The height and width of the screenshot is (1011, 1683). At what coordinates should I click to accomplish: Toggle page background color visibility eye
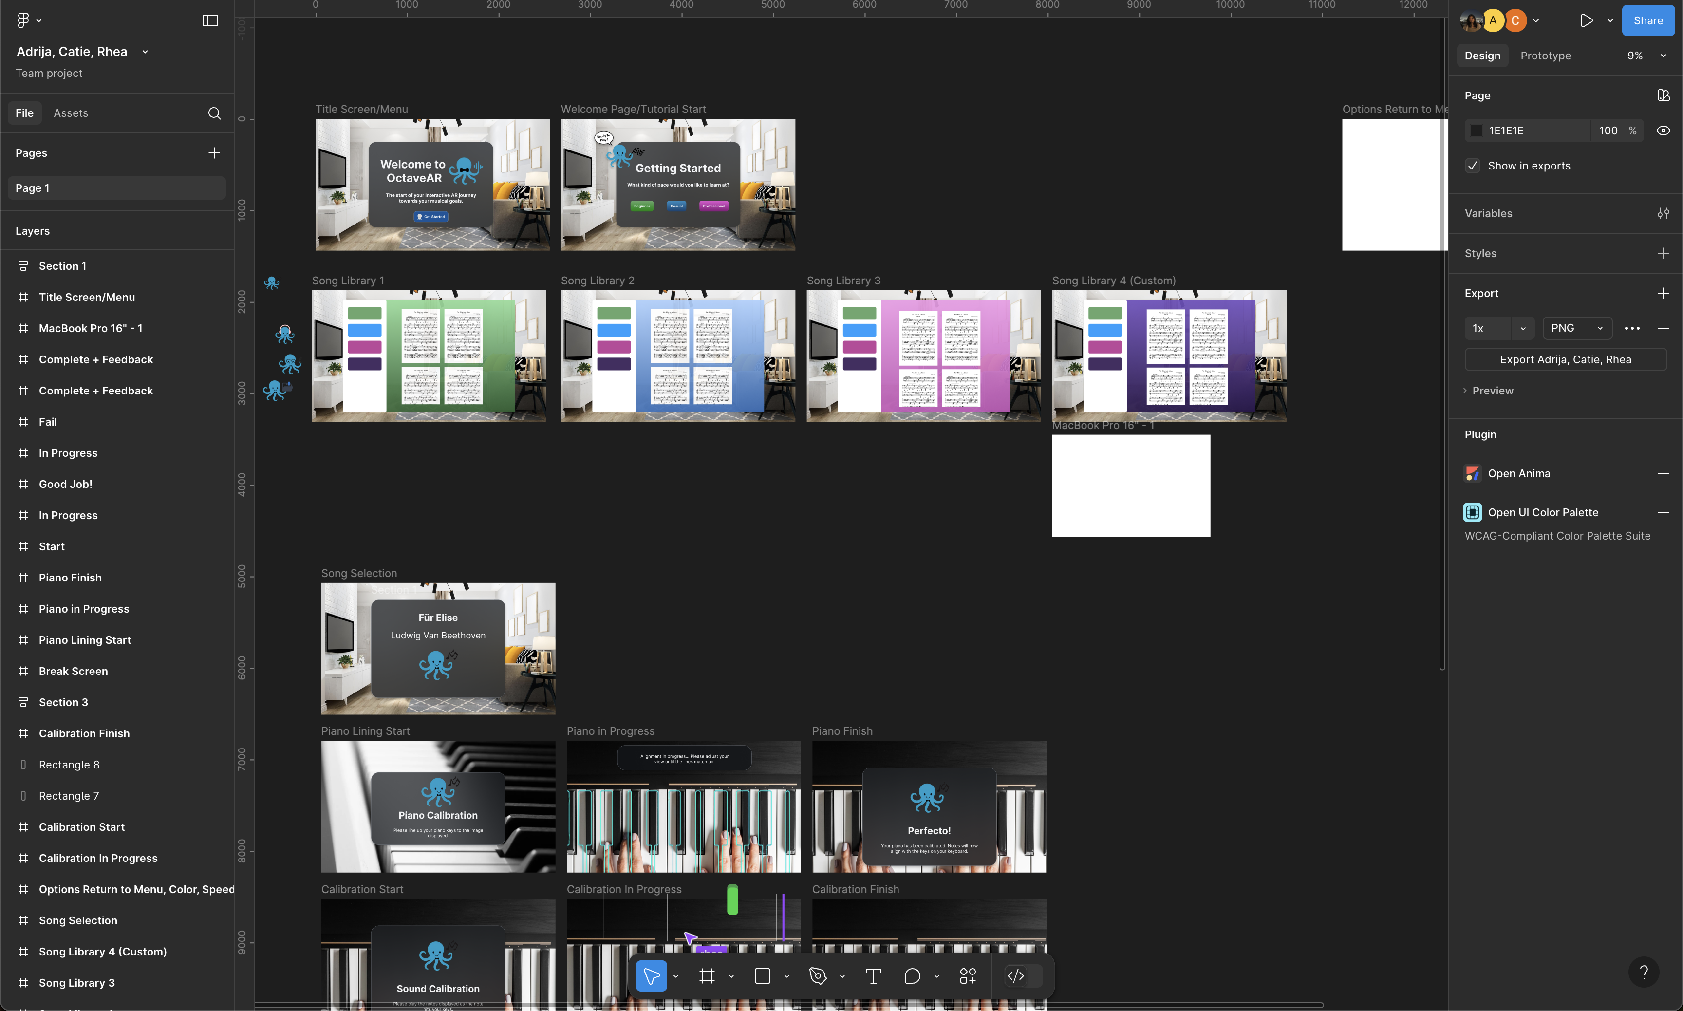click(x=1663, y=131)
